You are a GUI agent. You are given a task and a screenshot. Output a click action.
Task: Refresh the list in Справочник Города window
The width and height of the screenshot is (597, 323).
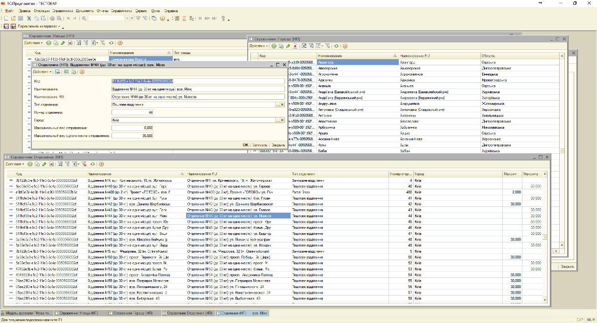pos(337,46)
